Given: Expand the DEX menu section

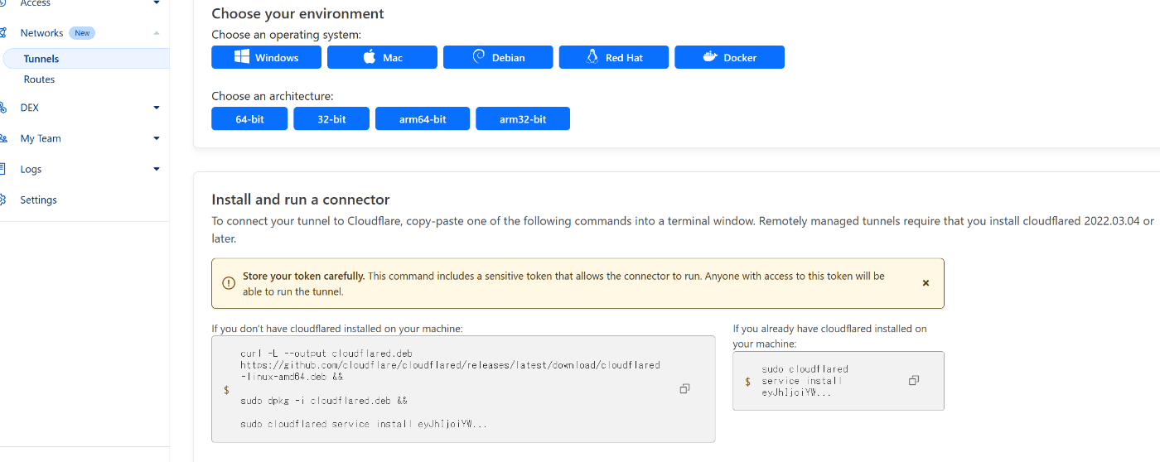Looking at the screenshot, I should click(157, 108).
